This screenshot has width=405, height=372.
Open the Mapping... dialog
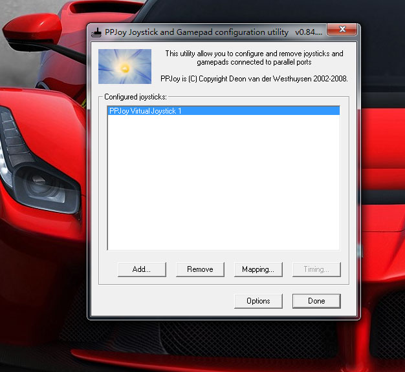[x=258, y=269]
